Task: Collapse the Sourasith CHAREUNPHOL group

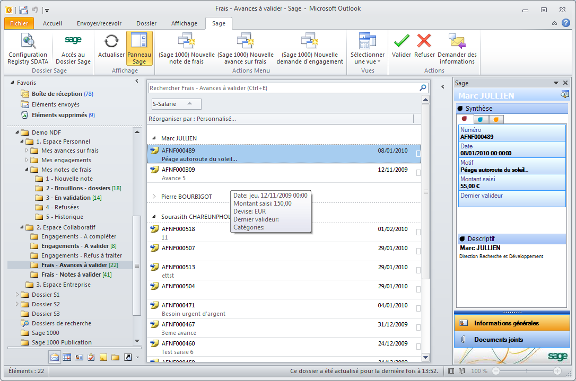Action: (154, 217)
